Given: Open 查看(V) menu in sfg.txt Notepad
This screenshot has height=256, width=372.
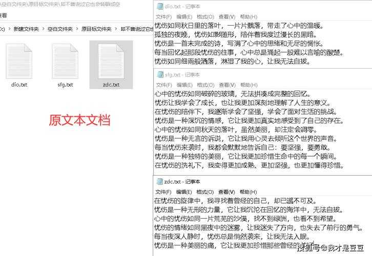Looking at the screenshot, I should [228, 85].
